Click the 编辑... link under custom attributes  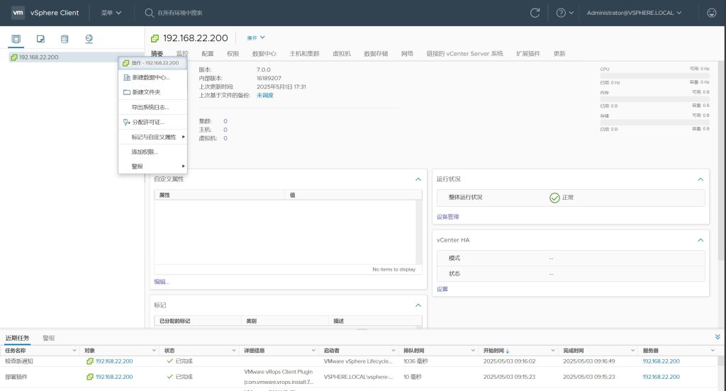(x=162, y=282)
